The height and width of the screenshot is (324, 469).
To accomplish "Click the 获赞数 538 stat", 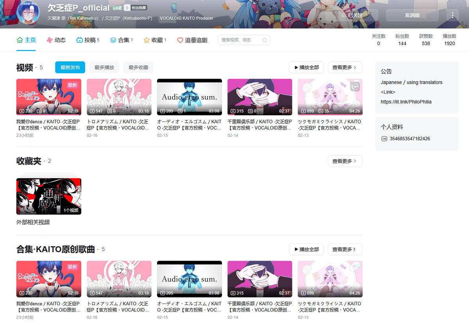I will pos(426,39).
